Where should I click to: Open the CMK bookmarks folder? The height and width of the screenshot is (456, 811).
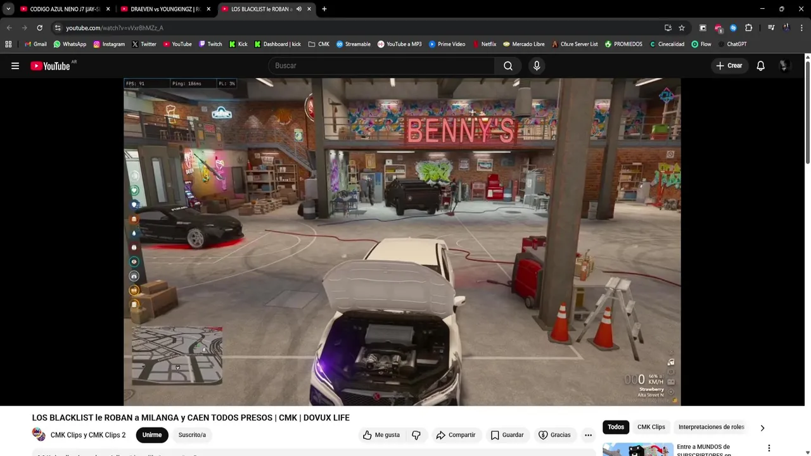pyautogui.click(x=319, y=44)
